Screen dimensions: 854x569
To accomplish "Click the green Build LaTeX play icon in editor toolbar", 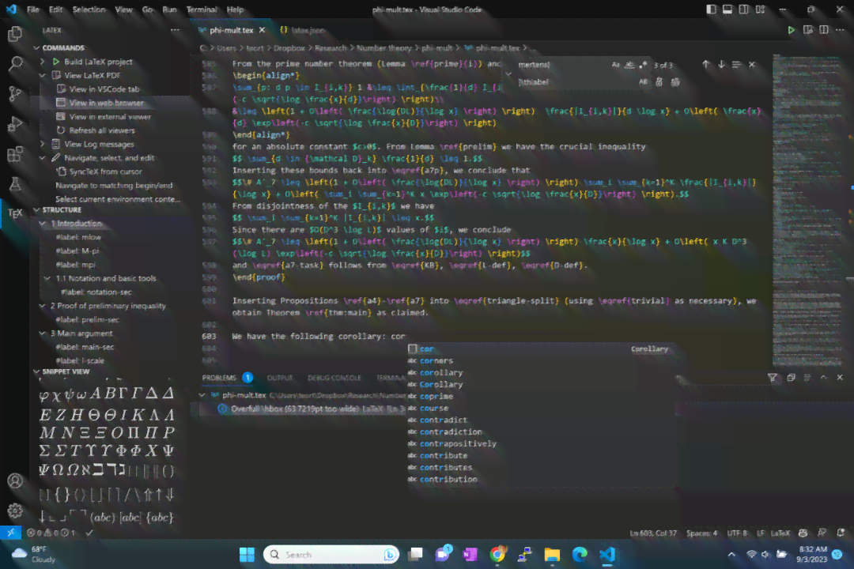I will coord(791,30).
